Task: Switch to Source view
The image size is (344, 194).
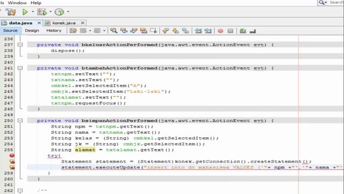Action: coord(10,31)
